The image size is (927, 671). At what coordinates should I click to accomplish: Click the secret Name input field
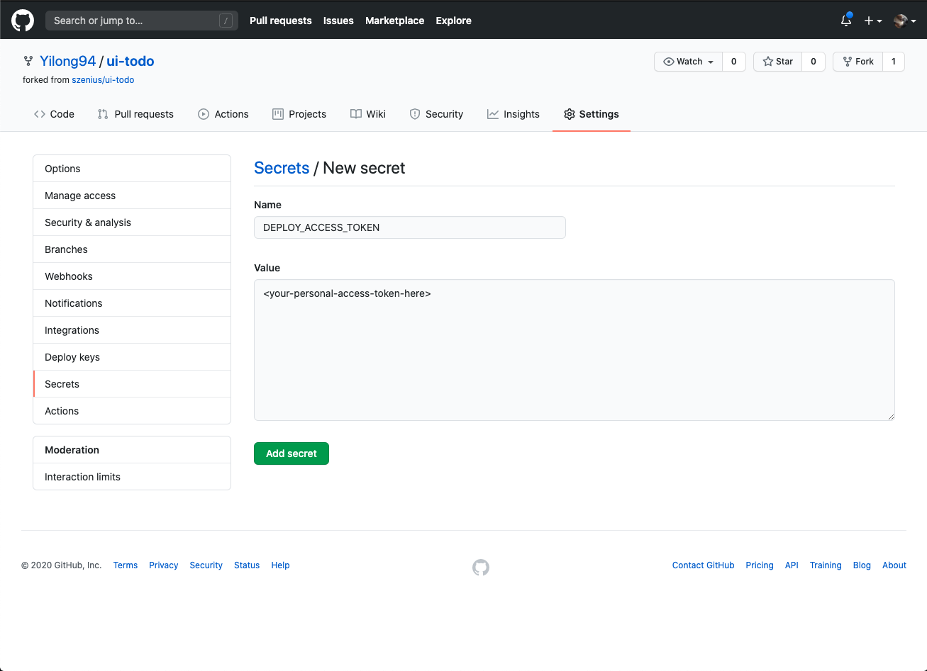click(410, 227)
